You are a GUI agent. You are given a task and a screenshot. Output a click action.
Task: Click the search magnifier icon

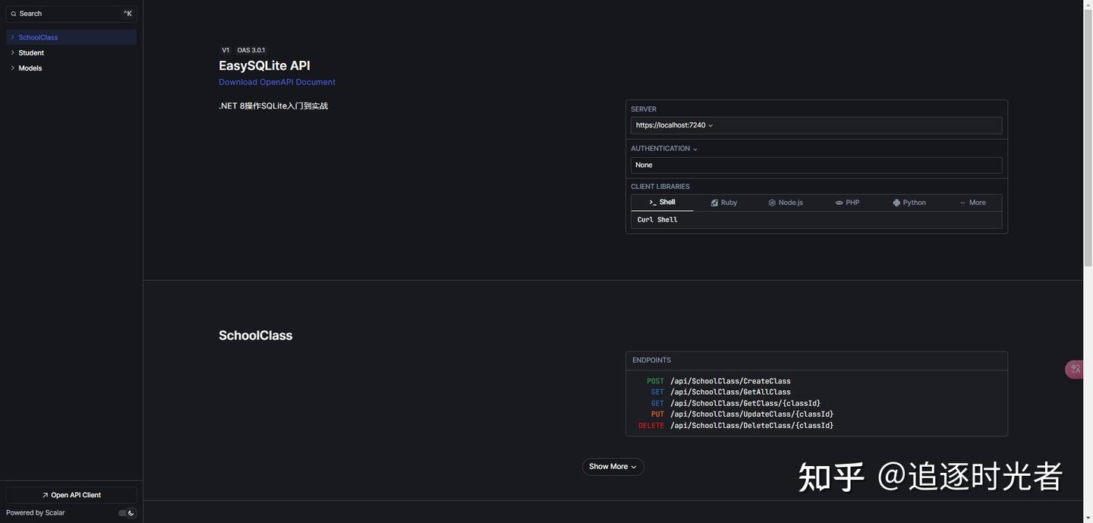[x=14, y=14]
